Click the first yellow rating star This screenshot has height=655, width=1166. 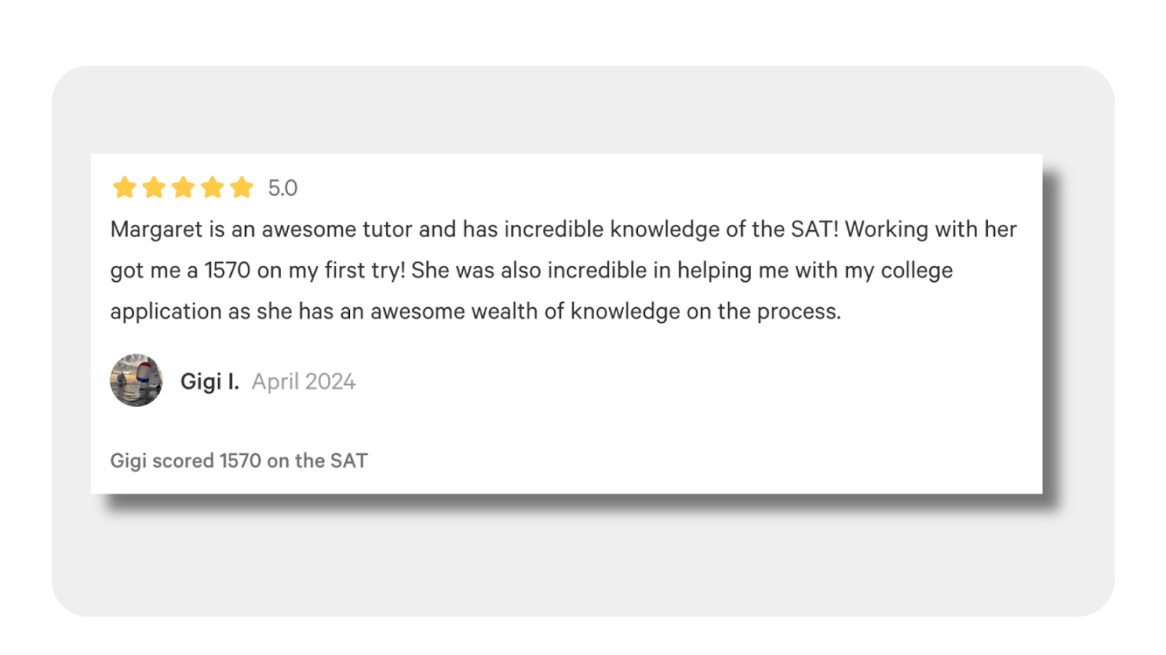tap(124, 187)
